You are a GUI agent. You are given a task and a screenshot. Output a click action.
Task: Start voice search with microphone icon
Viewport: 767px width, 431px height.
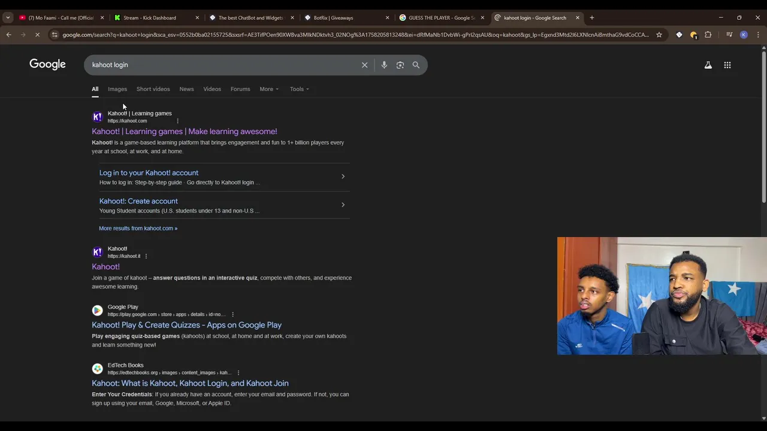pyautogui.click(x=384, y=65)
